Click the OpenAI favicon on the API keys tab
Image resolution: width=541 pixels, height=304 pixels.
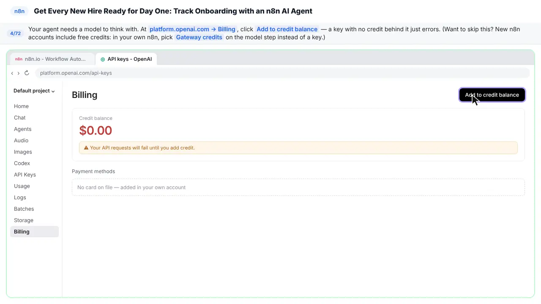point(103,59)
